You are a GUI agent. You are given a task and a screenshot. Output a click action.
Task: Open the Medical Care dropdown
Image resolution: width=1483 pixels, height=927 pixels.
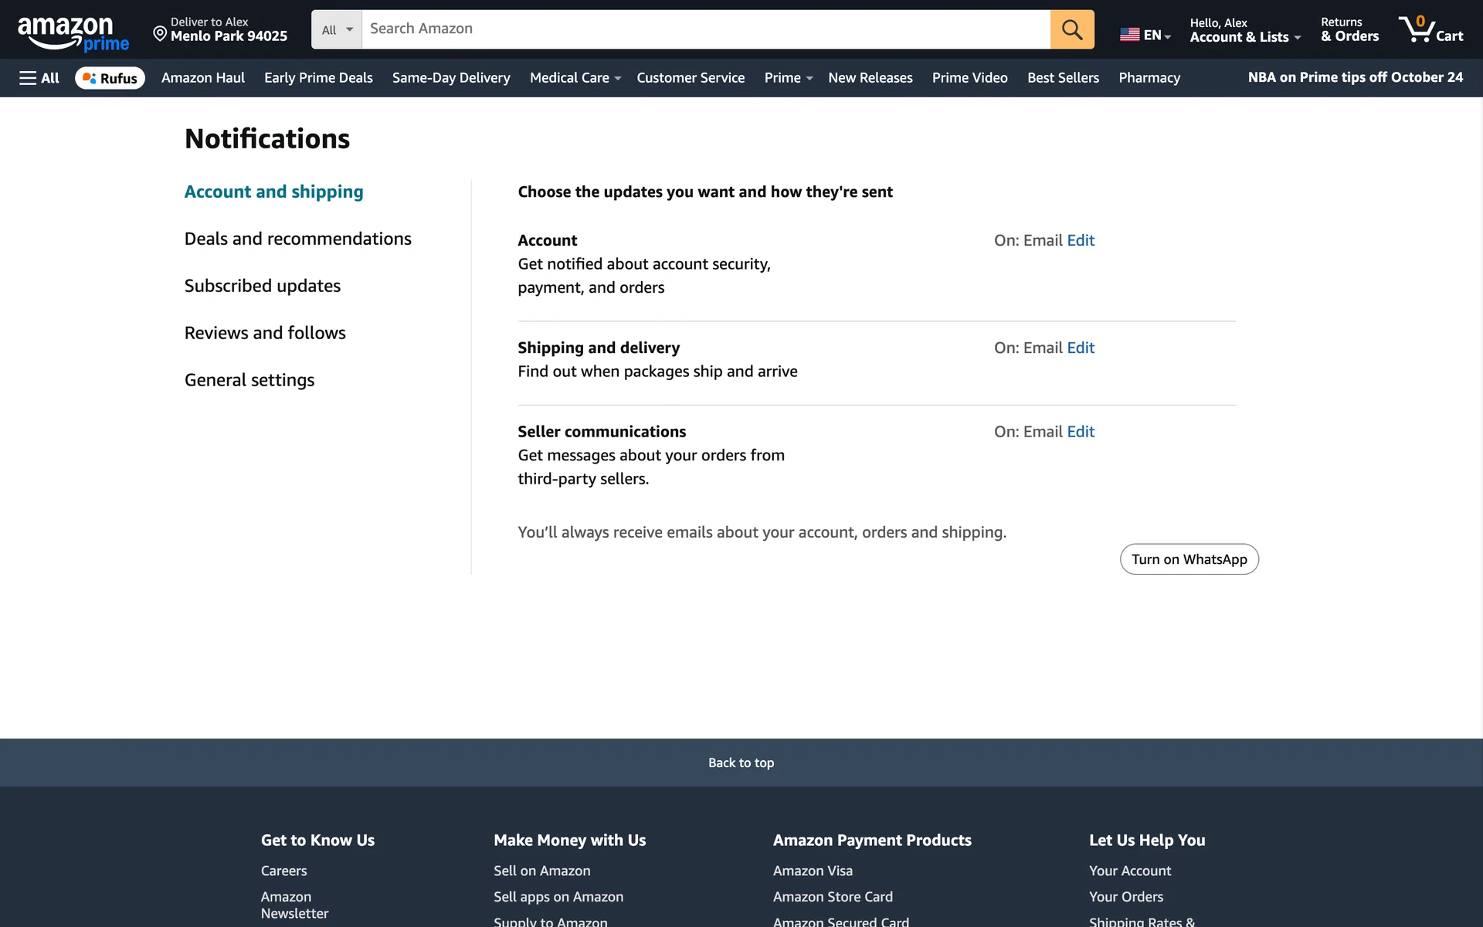click(x=575, y=78)
